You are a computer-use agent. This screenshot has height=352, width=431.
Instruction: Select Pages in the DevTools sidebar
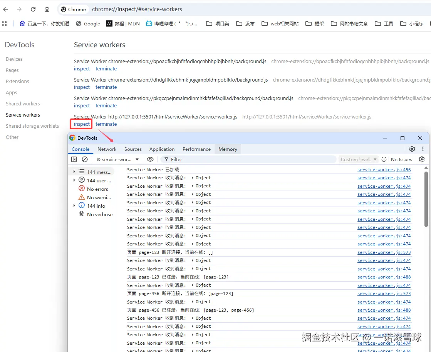pyautogui.click(x=12, y=70)
